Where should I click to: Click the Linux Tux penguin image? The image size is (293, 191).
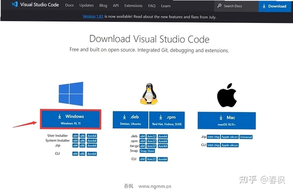click(x=149, y=94)
